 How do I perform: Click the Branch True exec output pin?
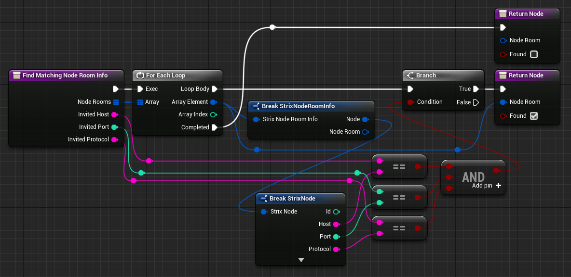coord(475,89)
